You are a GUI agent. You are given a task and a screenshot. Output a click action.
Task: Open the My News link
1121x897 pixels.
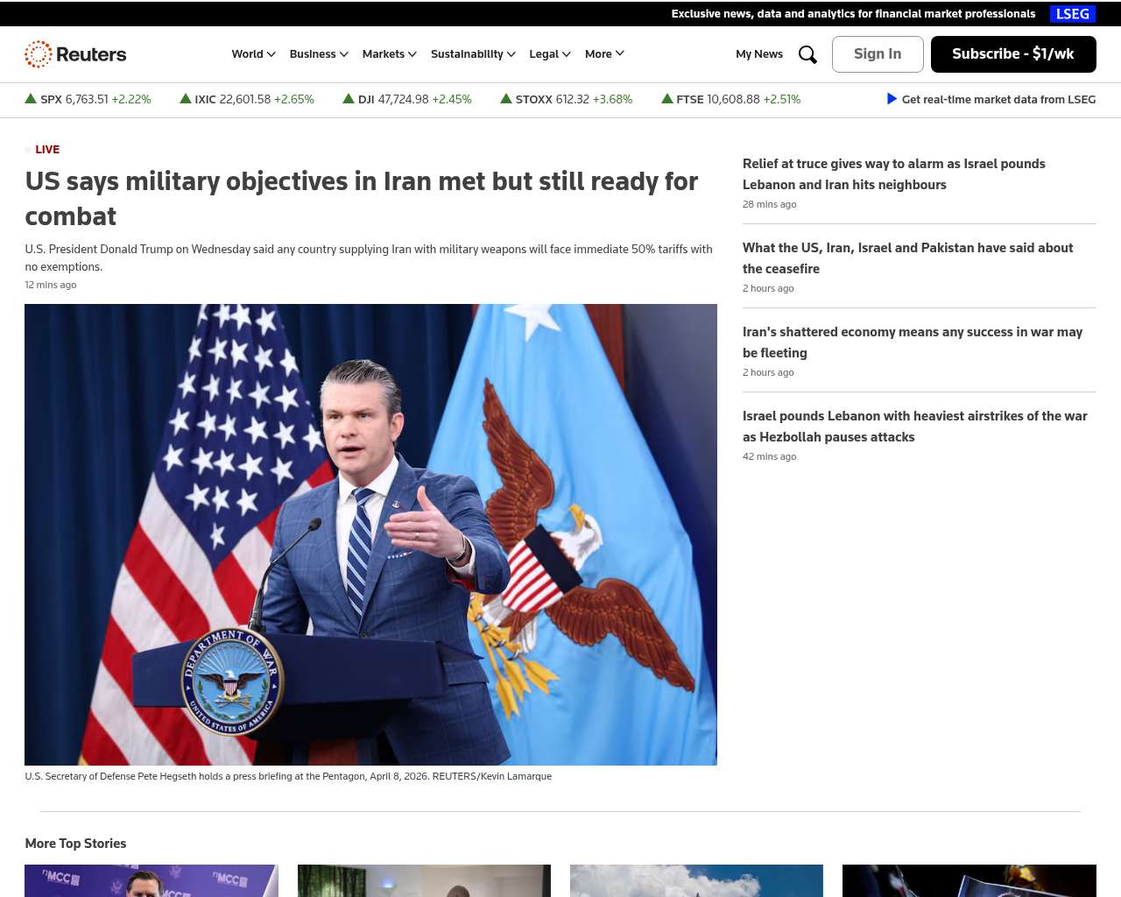[759, 54]
